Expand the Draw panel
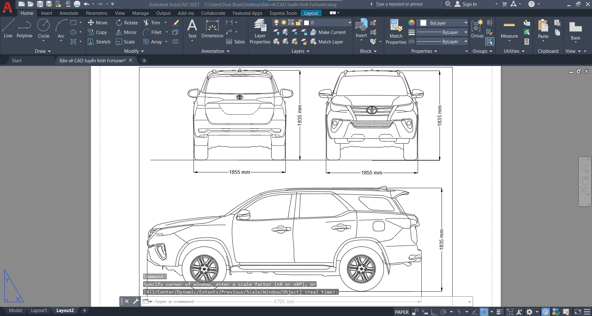This screenshot has width=592, height=316. pyautogui.click(x=43, y=51)
